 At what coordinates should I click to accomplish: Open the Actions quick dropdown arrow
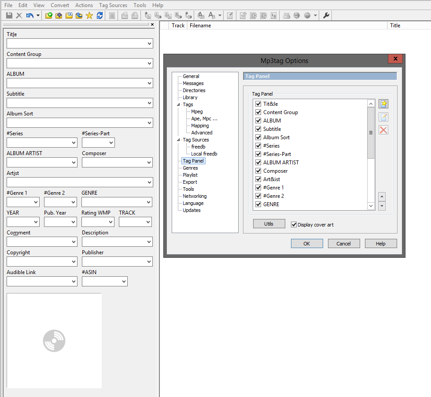tap(220, 15)
